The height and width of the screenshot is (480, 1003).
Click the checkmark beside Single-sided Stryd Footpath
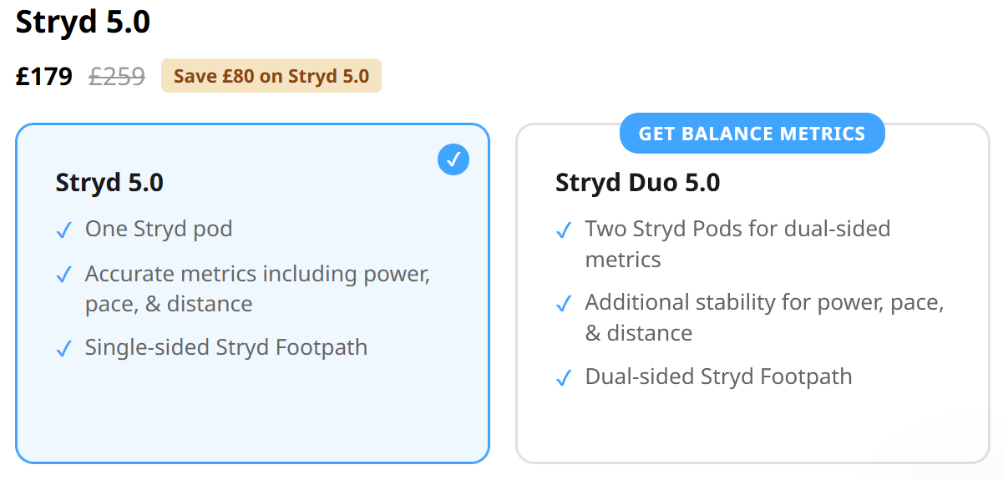[x=64, y=349]
